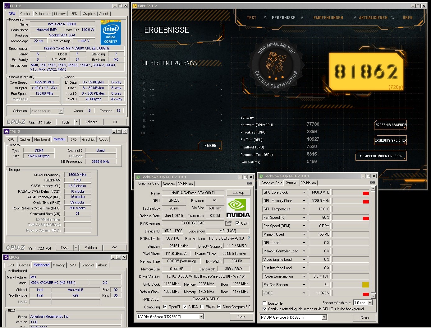Open GPU selector dropdown in GPU-Z Sensors window
This screenshot has height=328, width=431.
(x=324, y=317)
